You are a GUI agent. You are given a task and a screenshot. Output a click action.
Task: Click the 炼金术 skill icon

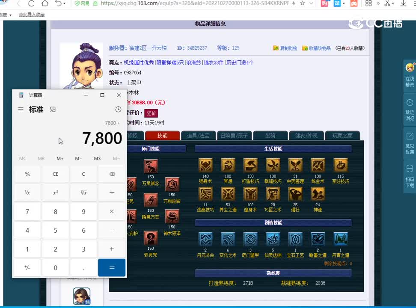tap(318, 166)
